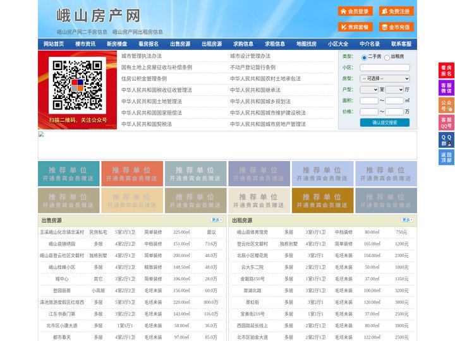The height and width of the screenshot is (341, 455).
Task: Click the maximum 面积 input field
Action: tap(394, 100)
